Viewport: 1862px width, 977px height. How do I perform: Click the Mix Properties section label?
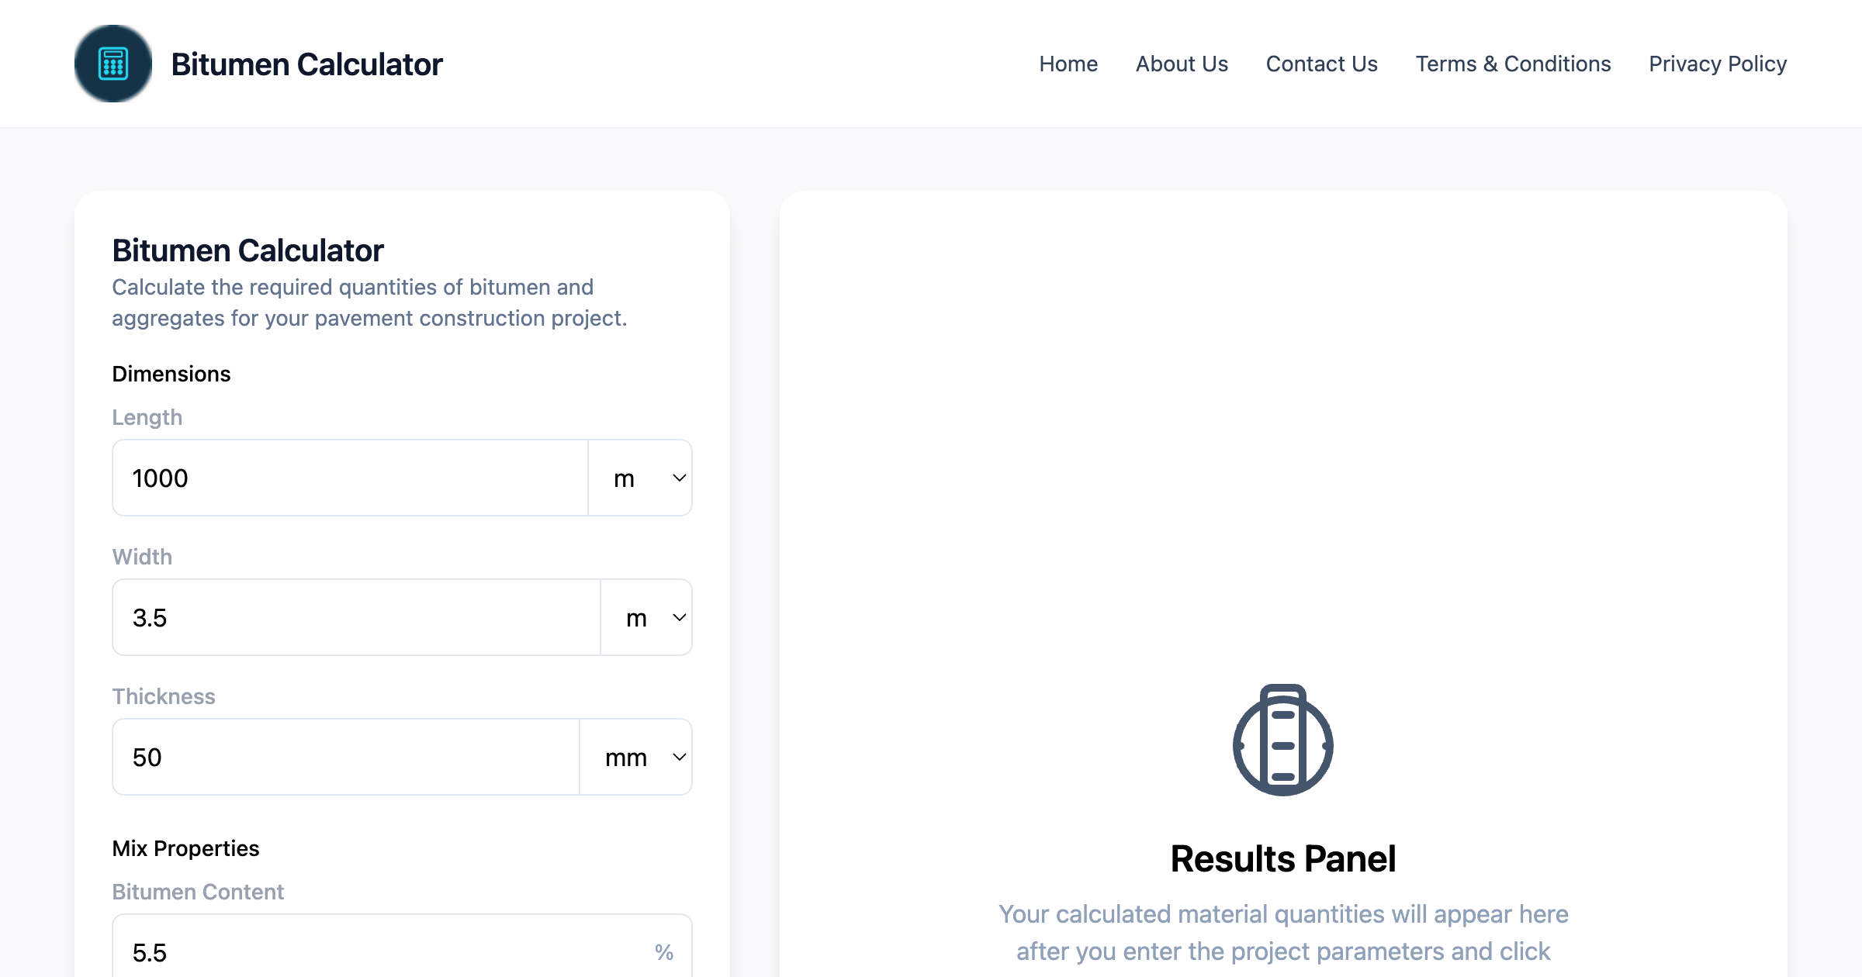185,848
